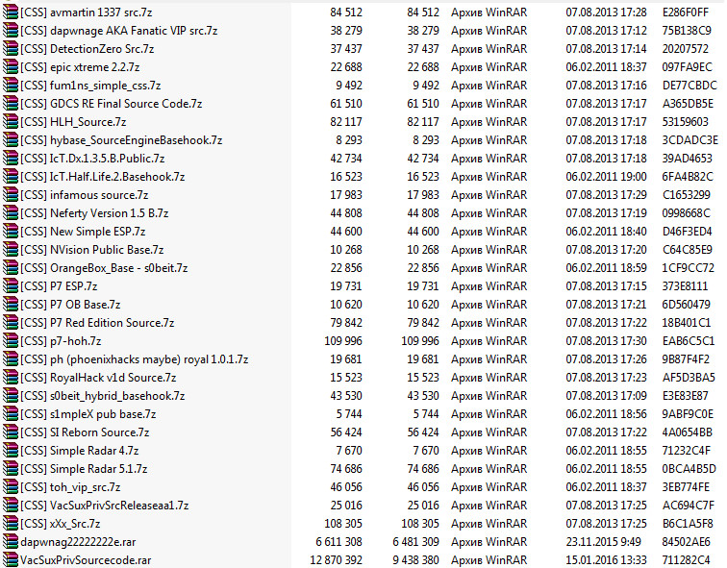The image size is (727, 568).
Task: Click the CRC value DE77CBDC
Action: pos(689,86)
